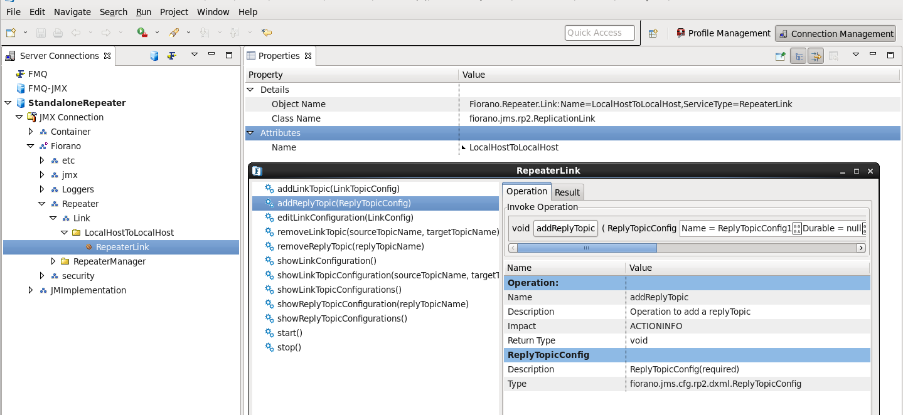
Task: Open the Properties view menu triangle
Action: (855, 55)
